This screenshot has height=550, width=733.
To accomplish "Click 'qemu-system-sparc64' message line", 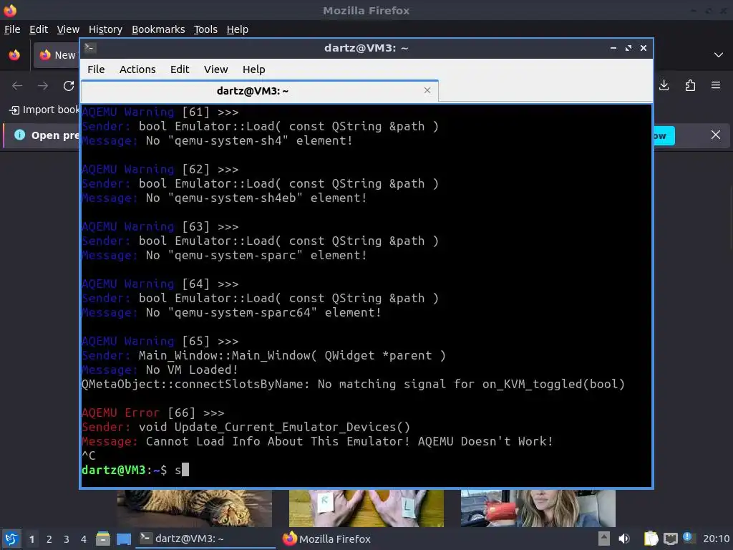I will [x=231, y=312].
